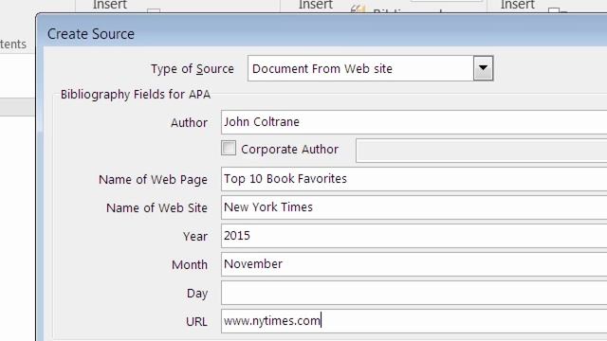Click the disabled Corporate Author text box
The height and width of the screenshot is (341, 607).
(x=481, y=150)
